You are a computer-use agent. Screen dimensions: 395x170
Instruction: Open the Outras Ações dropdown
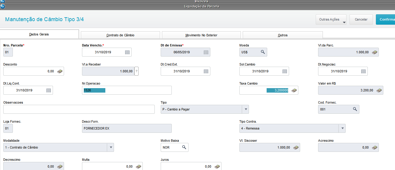pyautogui.click(x=331, y=19)
